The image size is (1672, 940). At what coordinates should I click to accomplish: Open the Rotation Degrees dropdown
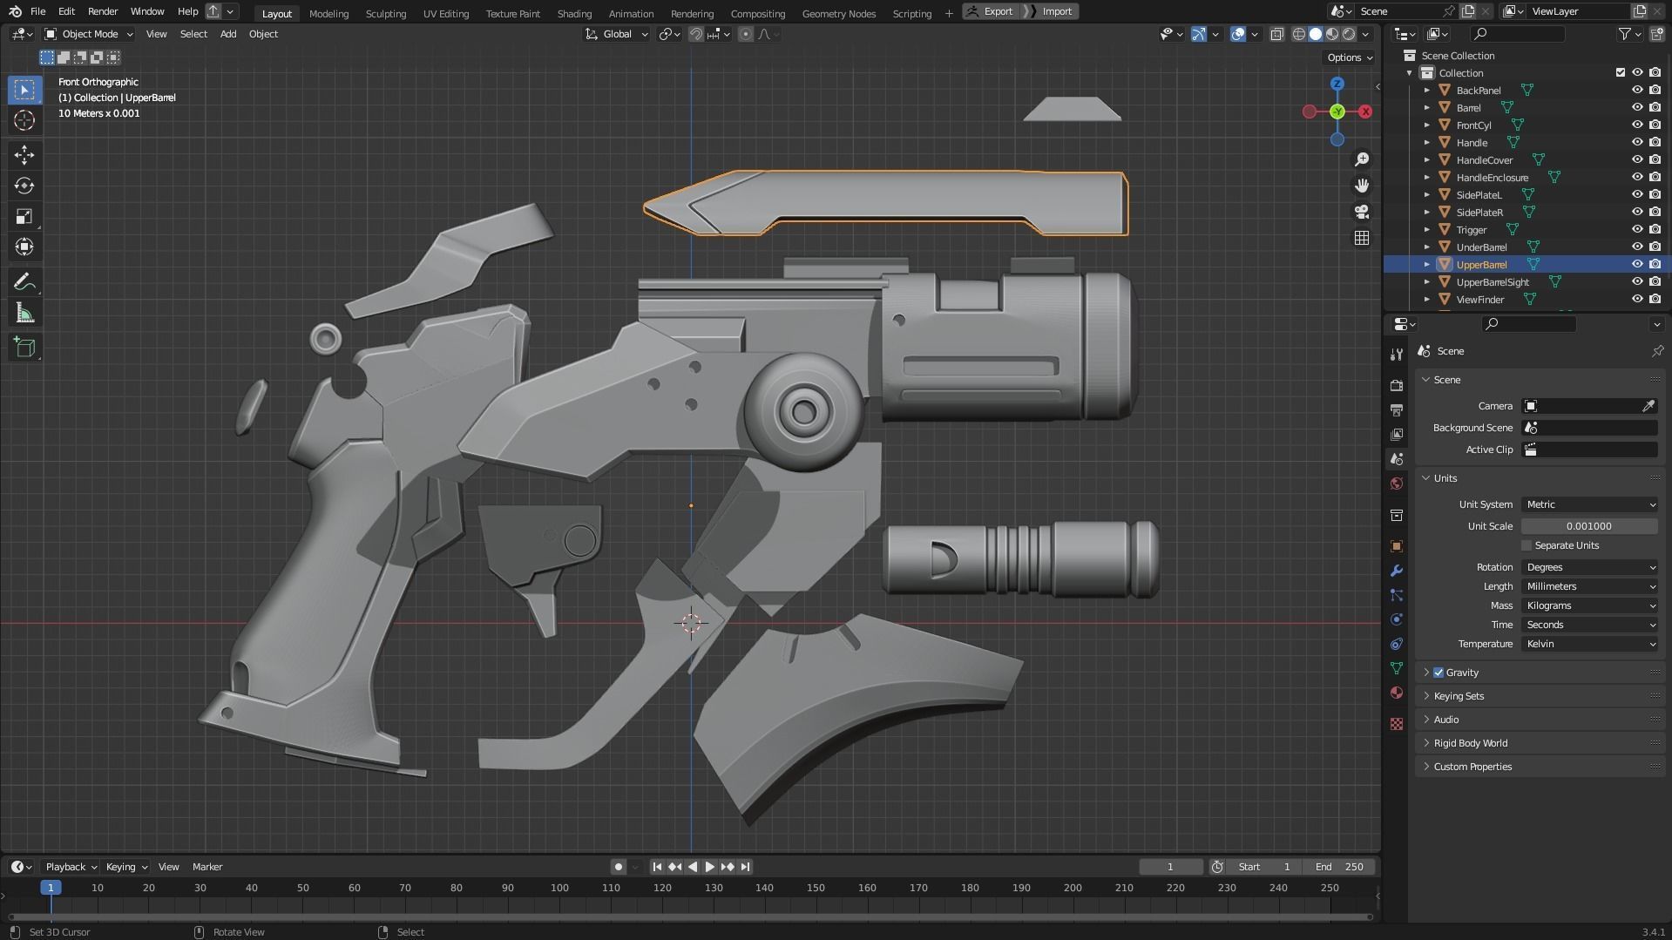point(1590,567)
